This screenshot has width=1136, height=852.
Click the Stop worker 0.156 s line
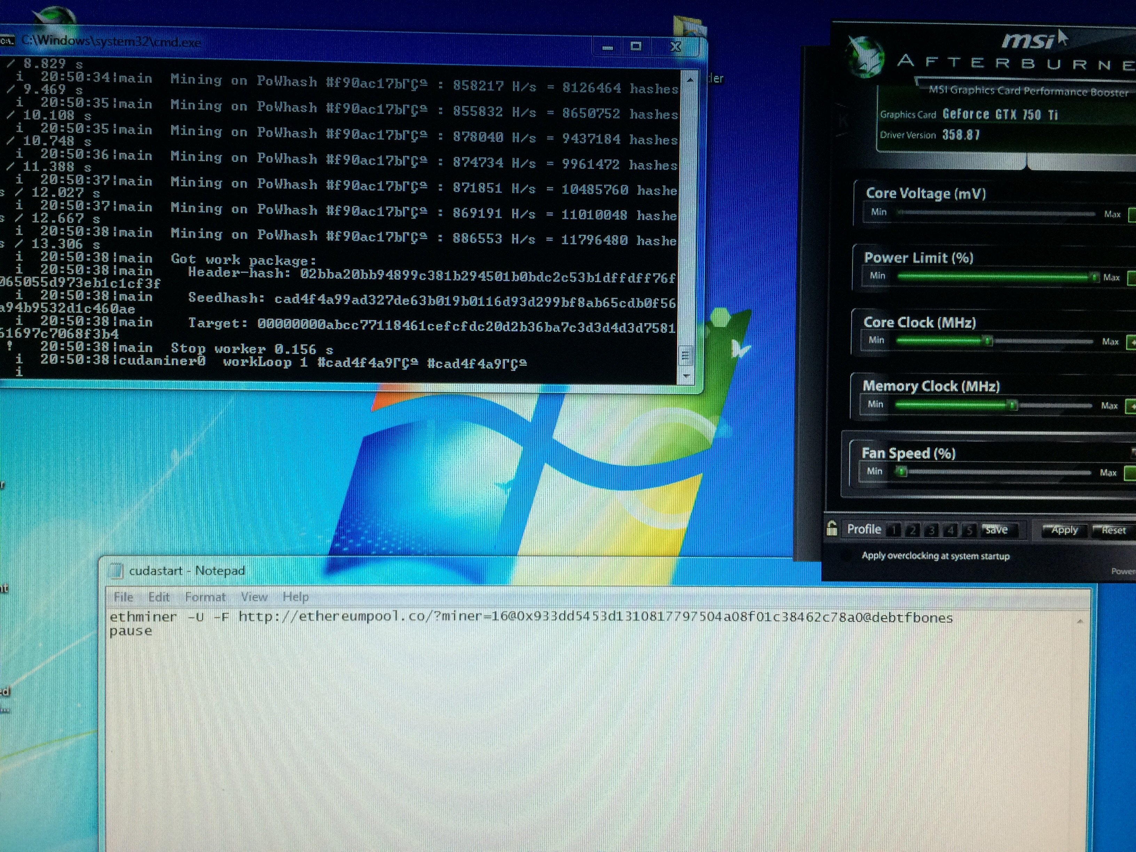coord(252,349)
